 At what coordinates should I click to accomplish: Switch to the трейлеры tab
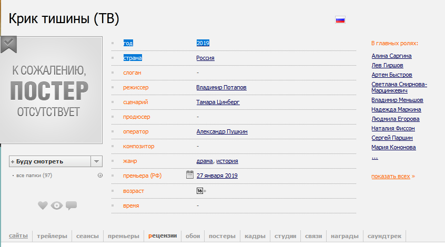(x=52, y=236)
